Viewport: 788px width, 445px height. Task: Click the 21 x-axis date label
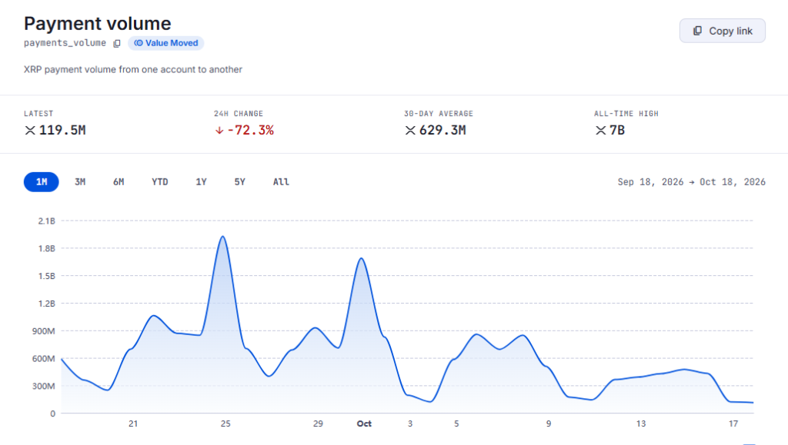click(132, 424)
